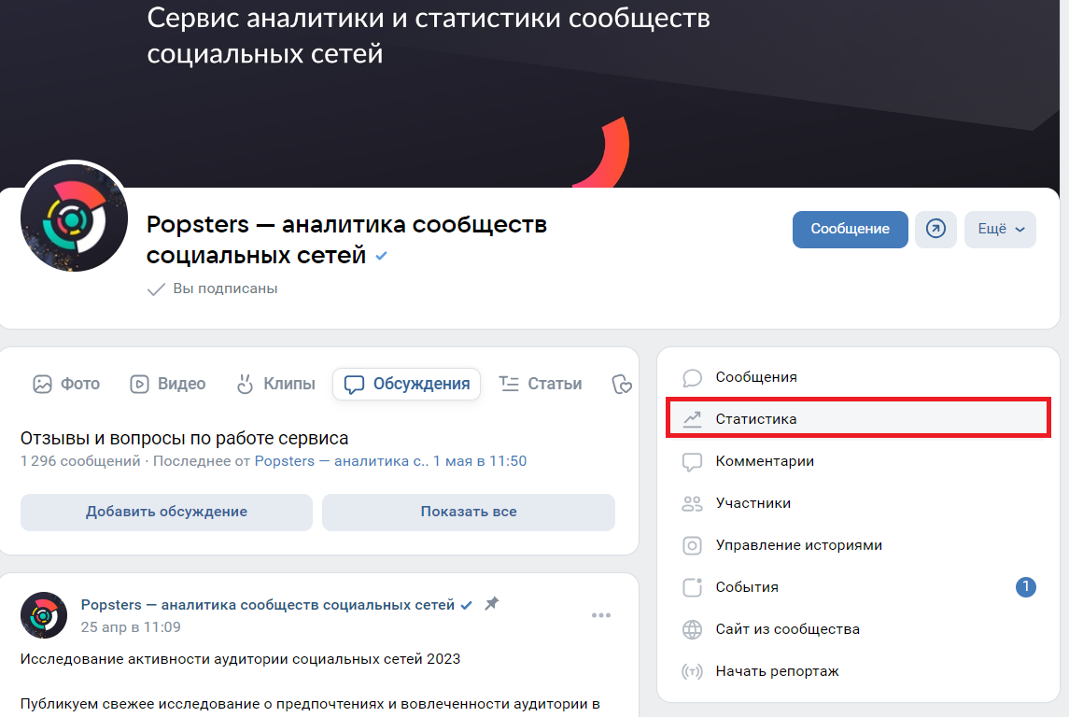The width and height of the screenshot is (1069, 717).
Task: Click the Members people icon
Action: [692, 503]
